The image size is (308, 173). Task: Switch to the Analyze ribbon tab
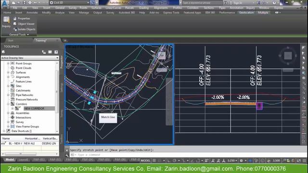(x=60, y=12)
